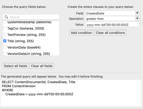Tick the VersionData (base64) checkbox
Viewport: 143px width, 109px height.
pos(5,47)
